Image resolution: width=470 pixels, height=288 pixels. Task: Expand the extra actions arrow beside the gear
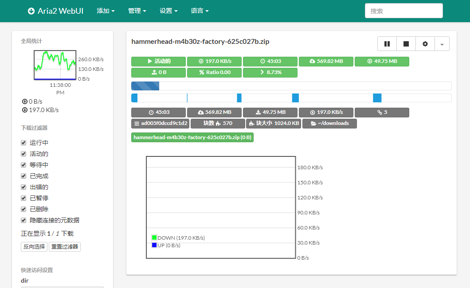tap(442, 43)
